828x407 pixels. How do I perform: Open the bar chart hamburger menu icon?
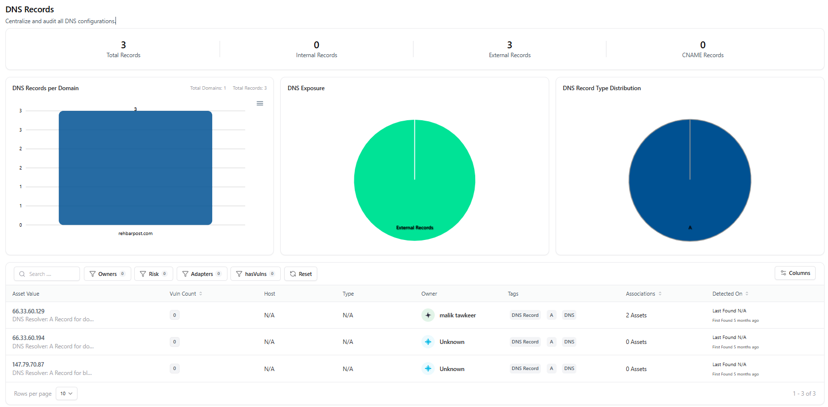pos(260,103)
